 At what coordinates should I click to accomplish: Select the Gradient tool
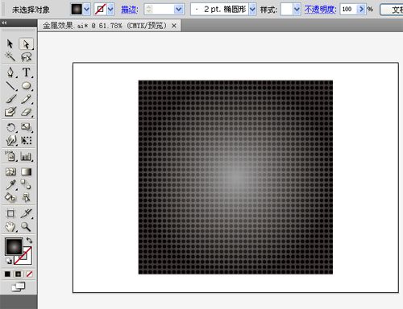(x=27, y=171)
